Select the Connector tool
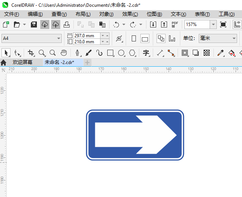242x197 pixels. coord(171,53)
